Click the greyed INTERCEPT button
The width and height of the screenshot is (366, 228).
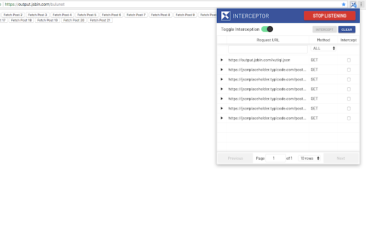[324, 30]
